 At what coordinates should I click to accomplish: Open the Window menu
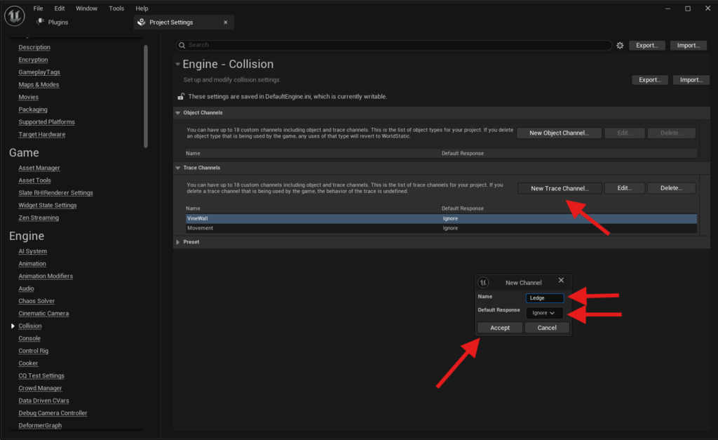(x=86, y=8)
